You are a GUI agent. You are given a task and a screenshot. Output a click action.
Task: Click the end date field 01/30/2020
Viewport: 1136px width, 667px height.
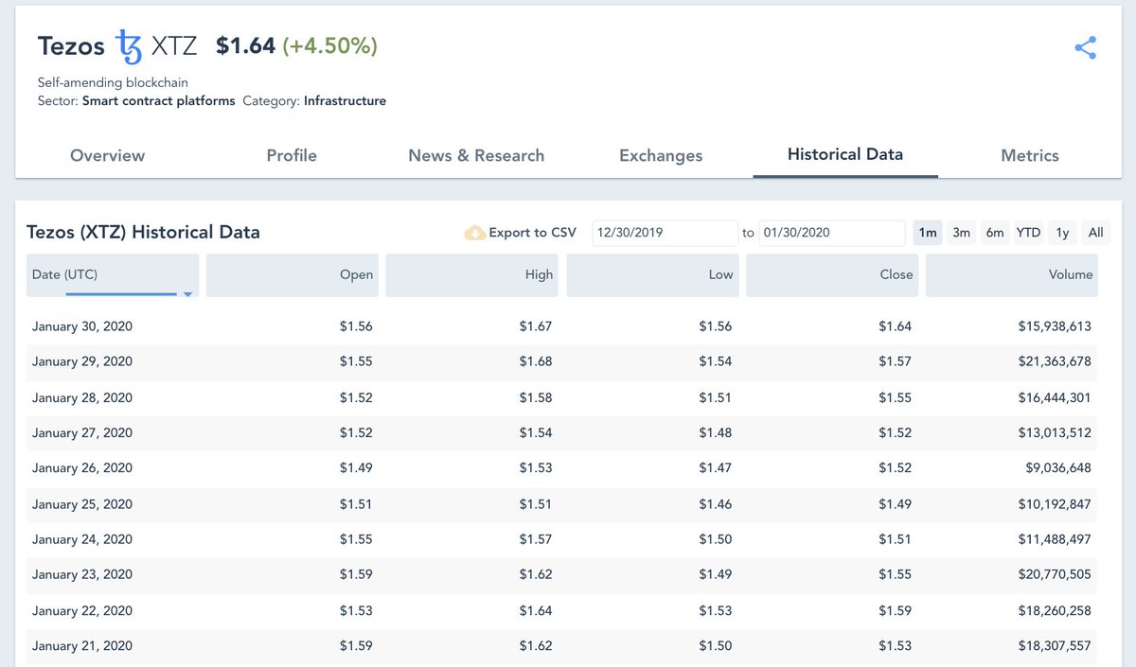point(832,233)
